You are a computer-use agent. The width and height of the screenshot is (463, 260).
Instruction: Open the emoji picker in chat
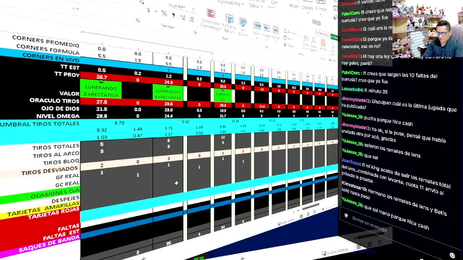[452, 256]
